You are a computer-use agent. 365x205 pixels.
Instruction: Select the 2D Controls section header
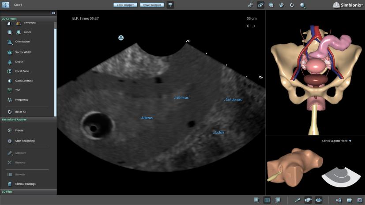pos(10,19)
